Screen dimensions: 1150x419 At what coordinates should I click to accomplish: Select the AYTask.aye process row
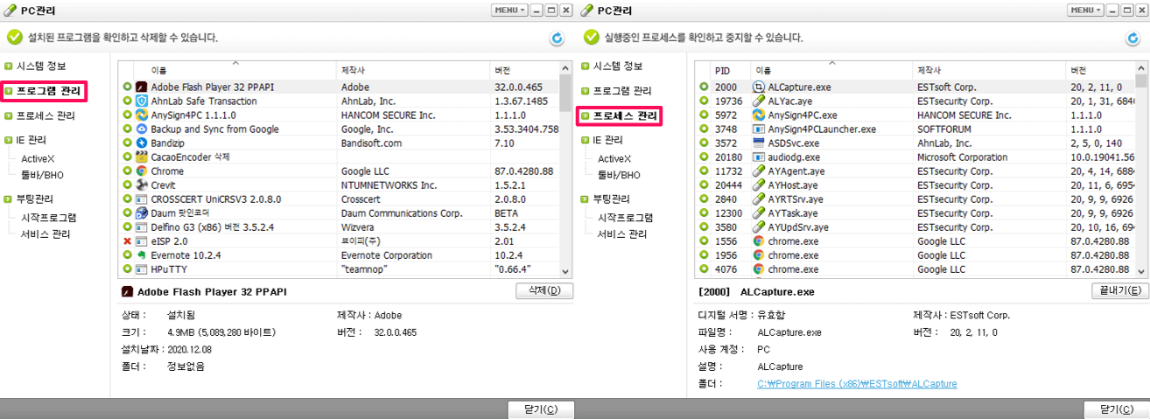[915, 213]
